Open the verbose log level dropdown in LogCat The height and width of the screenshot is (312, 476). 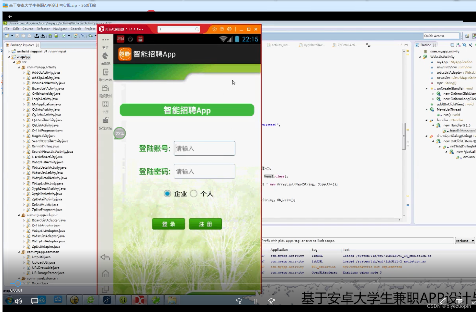pyautogui.click(x=465, y=241)
